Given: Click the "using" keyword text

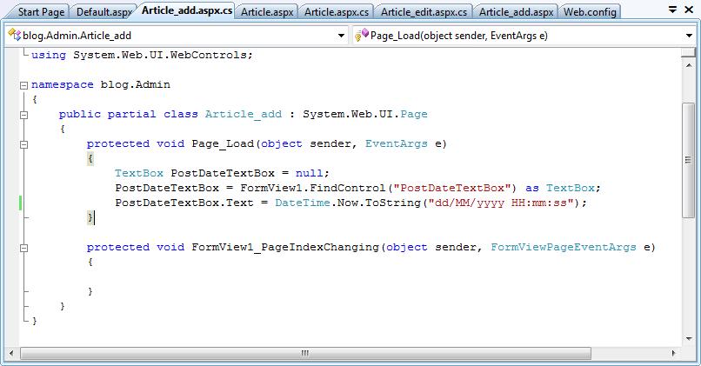Looking at the screenshot, I should pos(49,55).
